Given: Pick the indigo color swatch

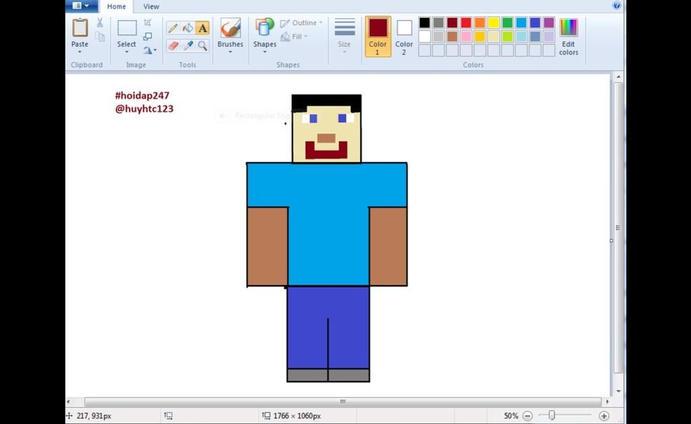Looking at the screenshot, I should 535,22.
